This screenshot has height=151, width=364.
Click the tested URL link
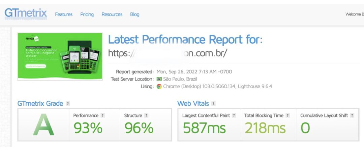point(168,53)
